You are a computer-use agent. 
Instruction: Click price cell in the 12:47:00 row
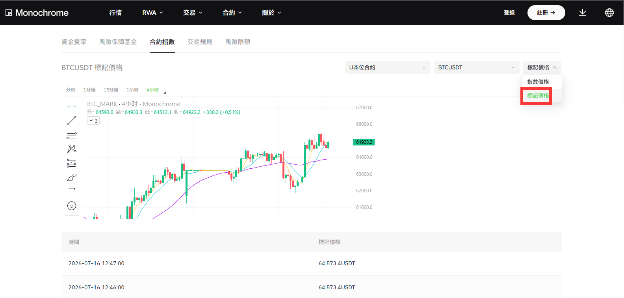(x=337, y=263)
